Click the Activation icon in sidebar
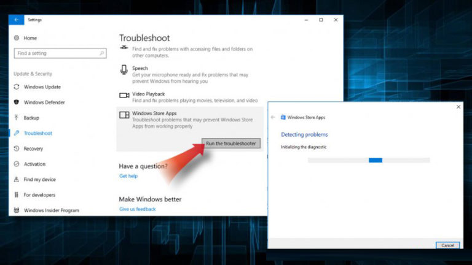Screen dimensions: 472x265 pos(17,164)
